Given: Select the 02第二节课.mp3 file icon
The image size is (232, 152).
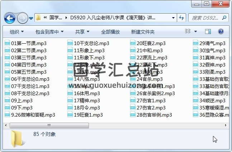Looking at the screenshot, I should (x=7, y=50).
